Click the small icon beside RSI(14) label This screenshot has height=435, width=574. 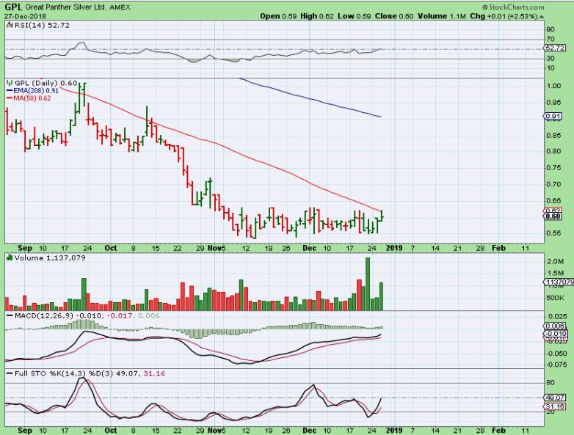pos(8,24)
